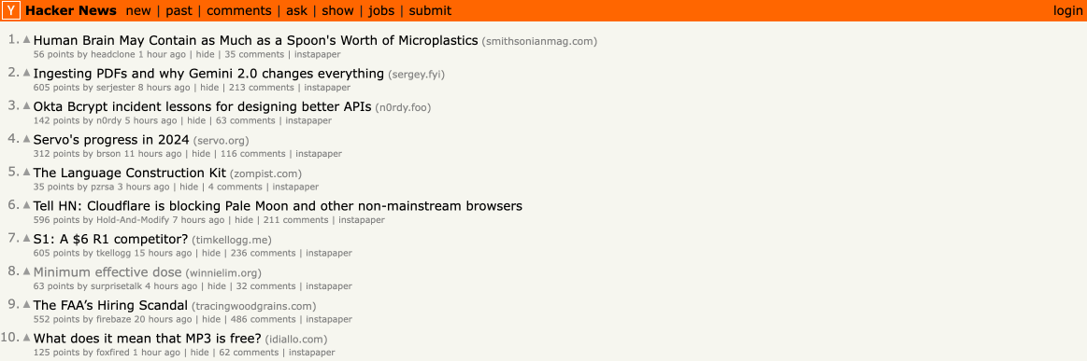1087x361 pixels.
Task: Upvote the Okta Bcrypt incident story
Action: click(27, 105)
